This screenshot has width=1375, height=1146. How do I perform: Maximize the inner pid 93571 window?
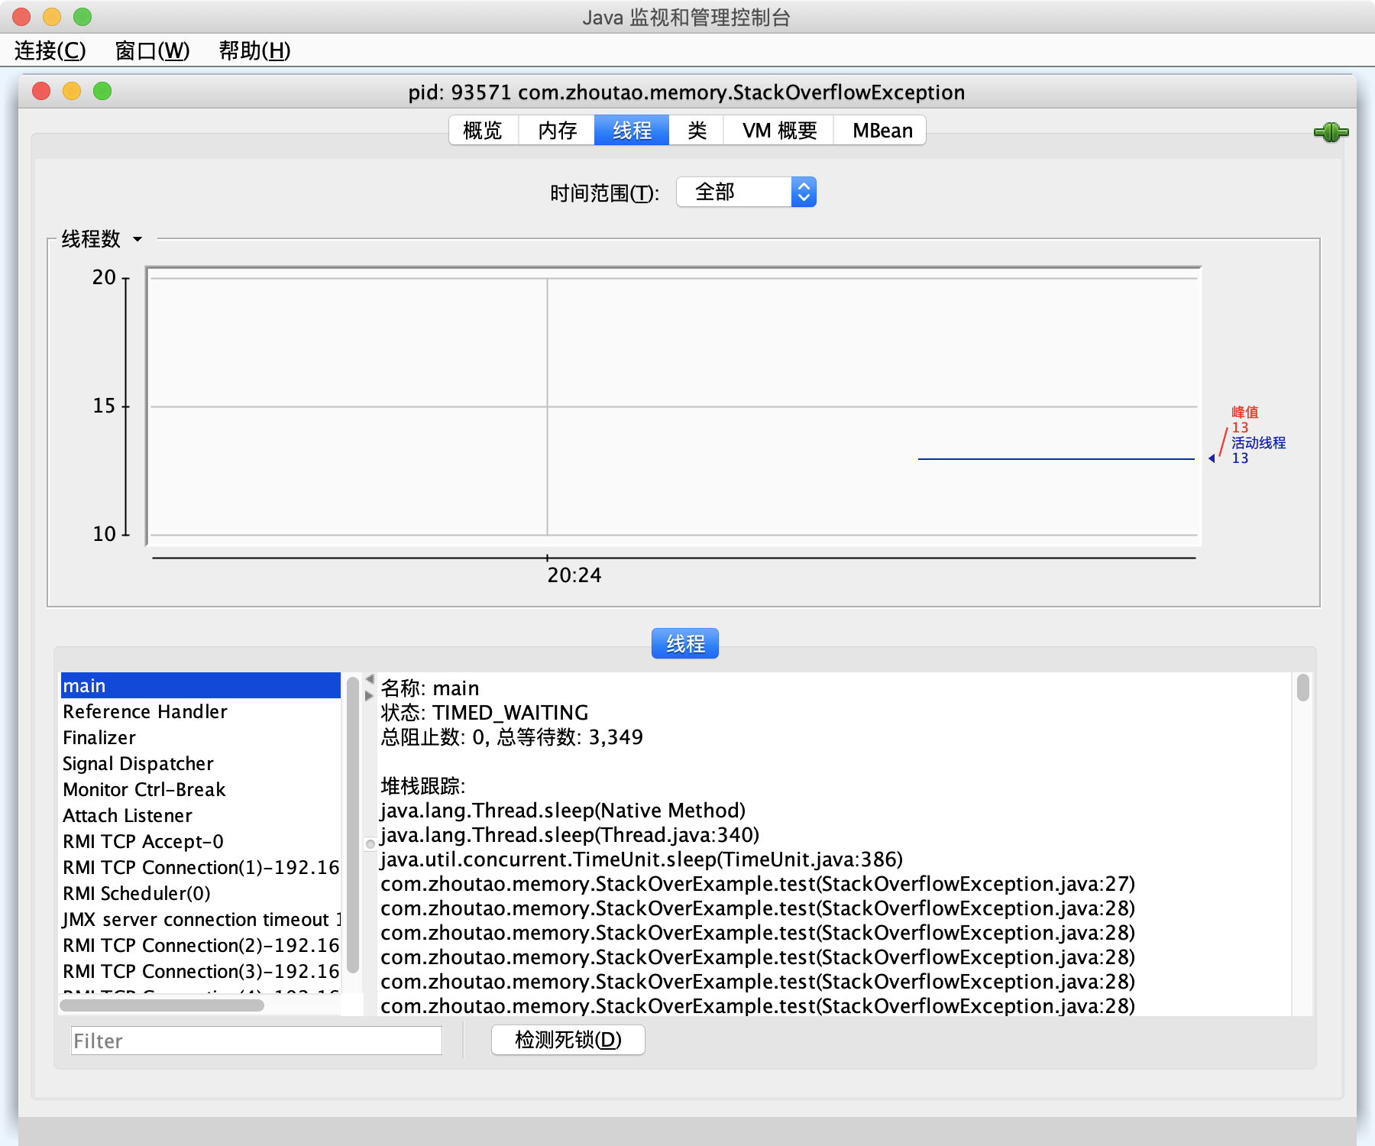102,91
